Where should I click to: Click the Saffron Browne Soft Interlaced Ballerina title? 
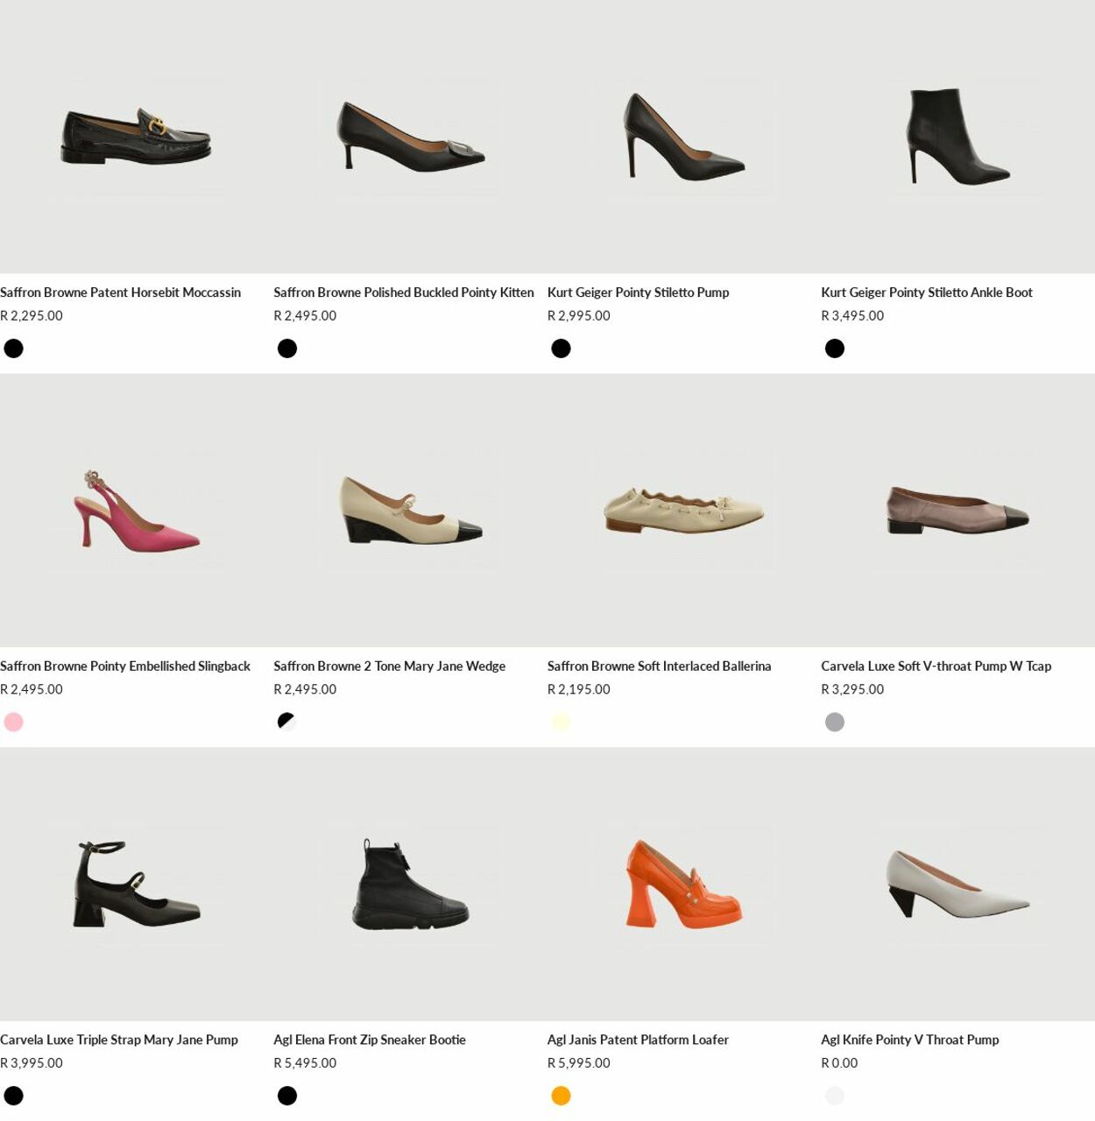660,666
